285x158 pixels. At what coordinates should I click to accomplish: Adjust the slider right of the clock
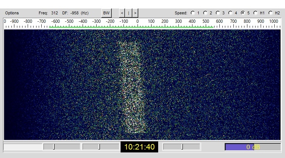182,147
